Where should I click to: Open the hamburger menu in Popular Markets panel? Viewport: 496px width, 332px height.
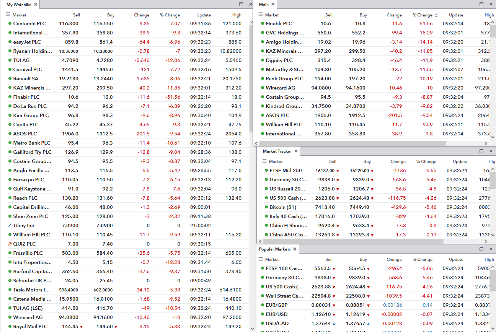pyautogui.click(x=261, y=259)
